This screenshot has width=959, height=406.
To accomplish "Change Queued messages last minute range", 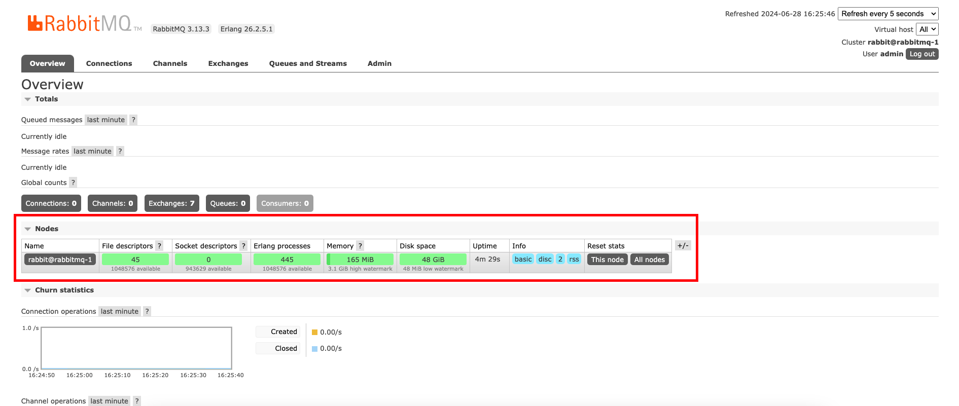I will click(x=106, y=120).
